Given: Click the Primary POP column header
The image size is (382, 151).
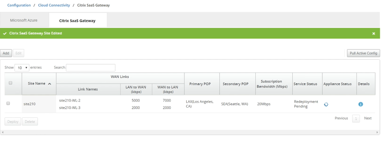Looking at the screenshot, I should [x=202, y=84].
